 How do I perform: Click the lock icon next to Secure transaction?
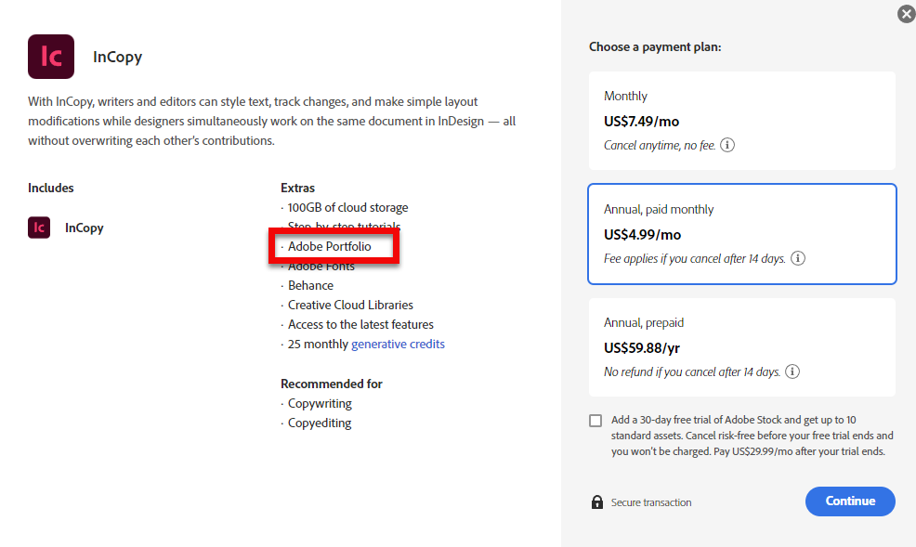pos(597,502)
